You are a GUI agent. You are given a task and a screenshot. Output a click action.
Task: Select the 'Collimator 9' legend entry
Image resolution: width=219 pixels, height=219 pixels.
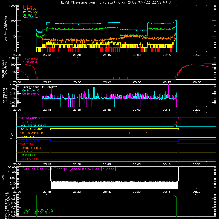(31, 94)
